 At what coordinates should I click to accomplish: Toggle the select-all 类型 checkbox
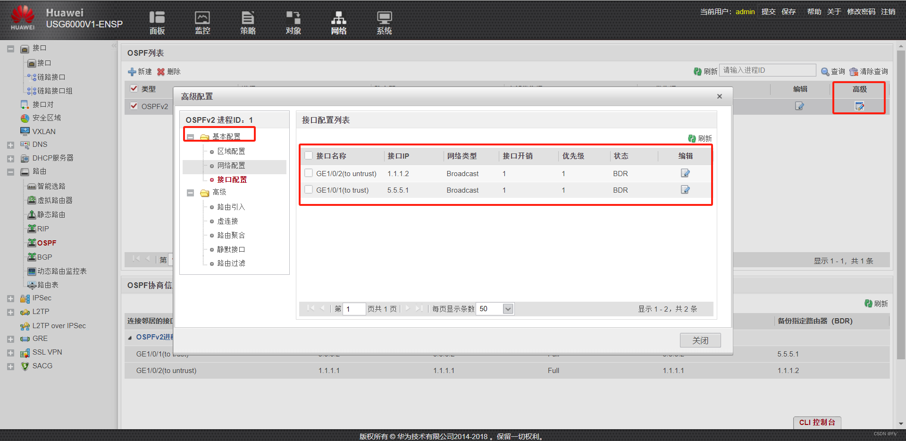[134, 88]
